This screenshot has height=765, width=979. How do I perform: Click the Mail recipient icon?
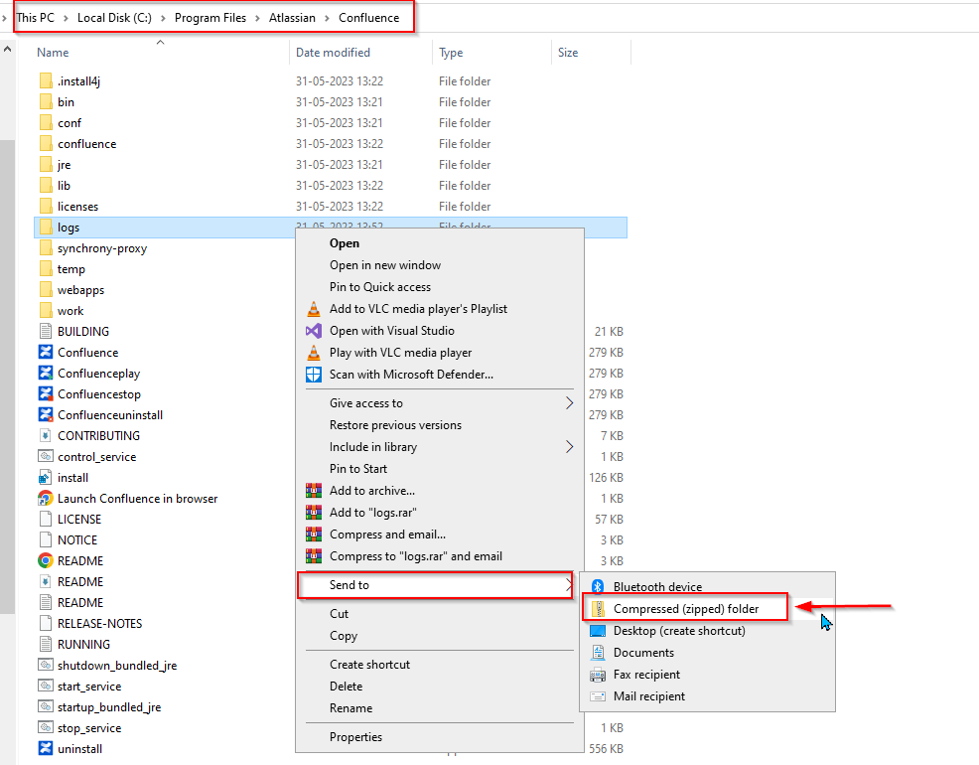(598, 696)
